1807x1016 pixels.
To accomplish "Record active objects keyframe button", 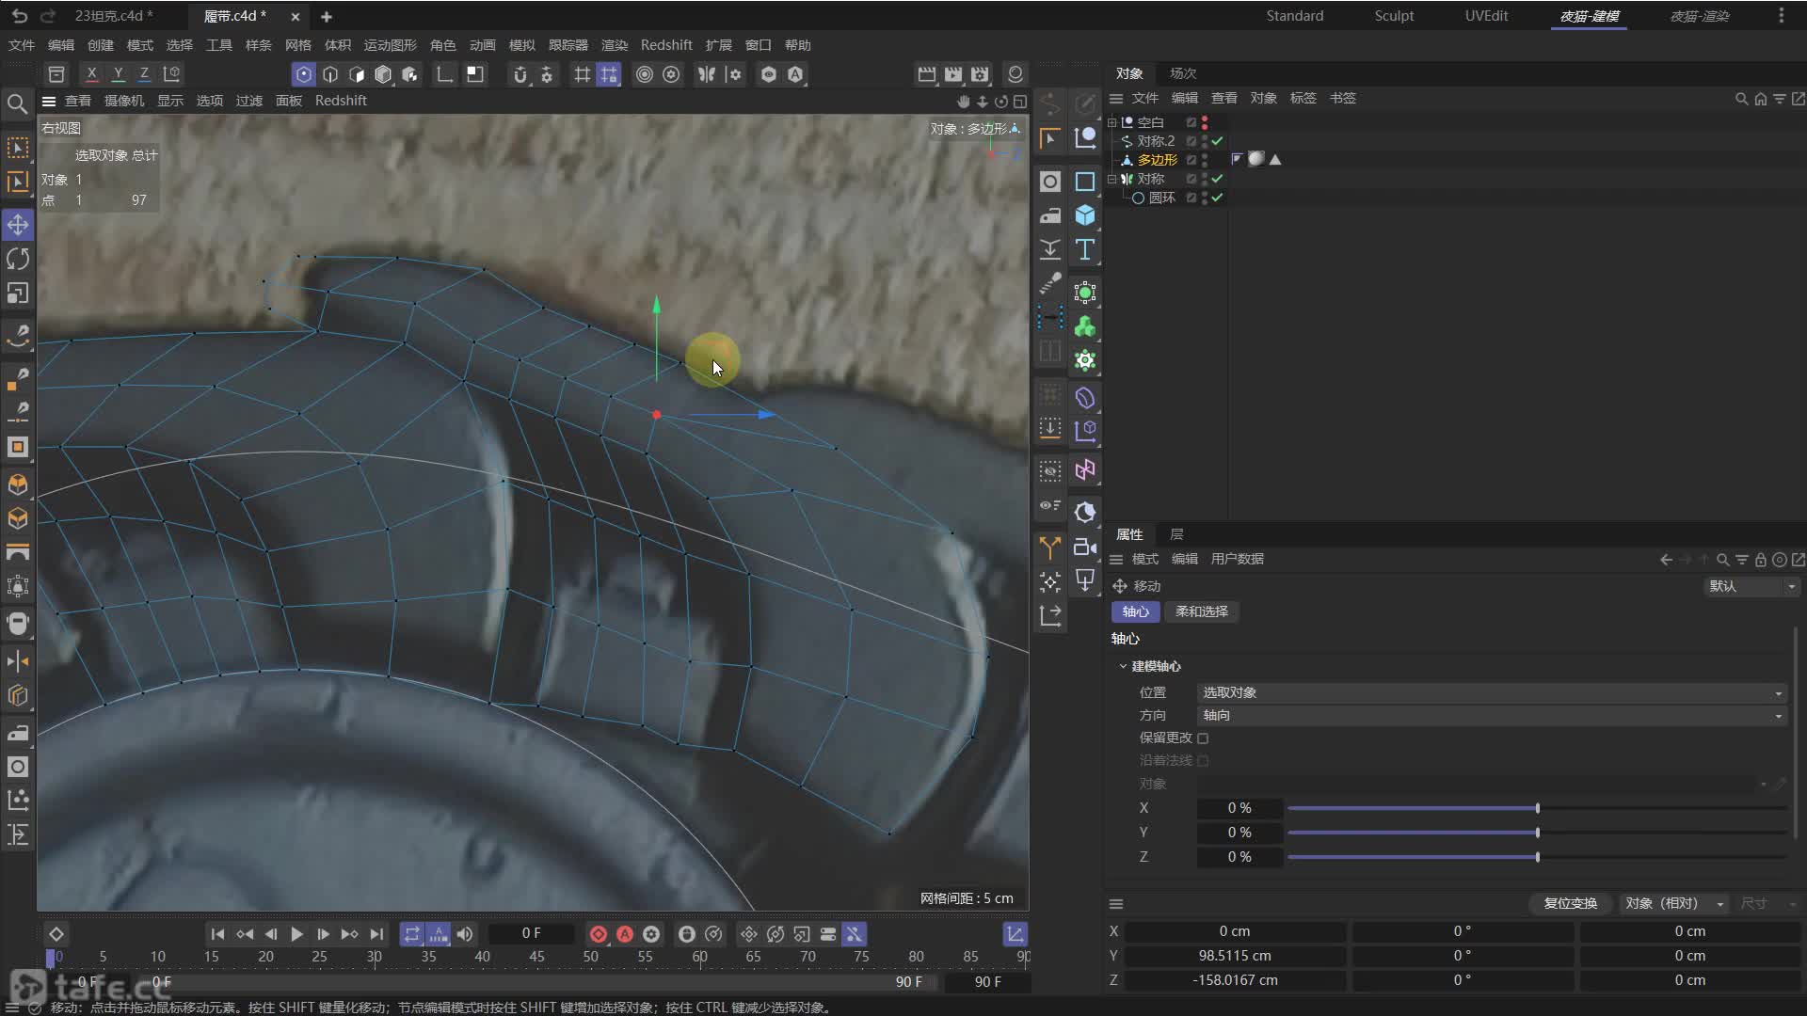I will [598, 934].
